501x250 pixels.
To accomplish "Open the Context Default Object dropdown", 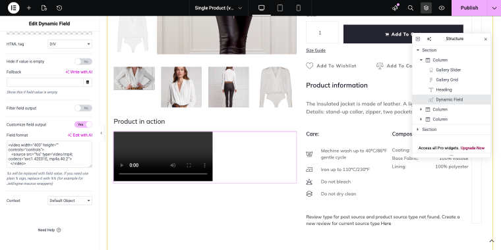I will click(x=70, y=201).
